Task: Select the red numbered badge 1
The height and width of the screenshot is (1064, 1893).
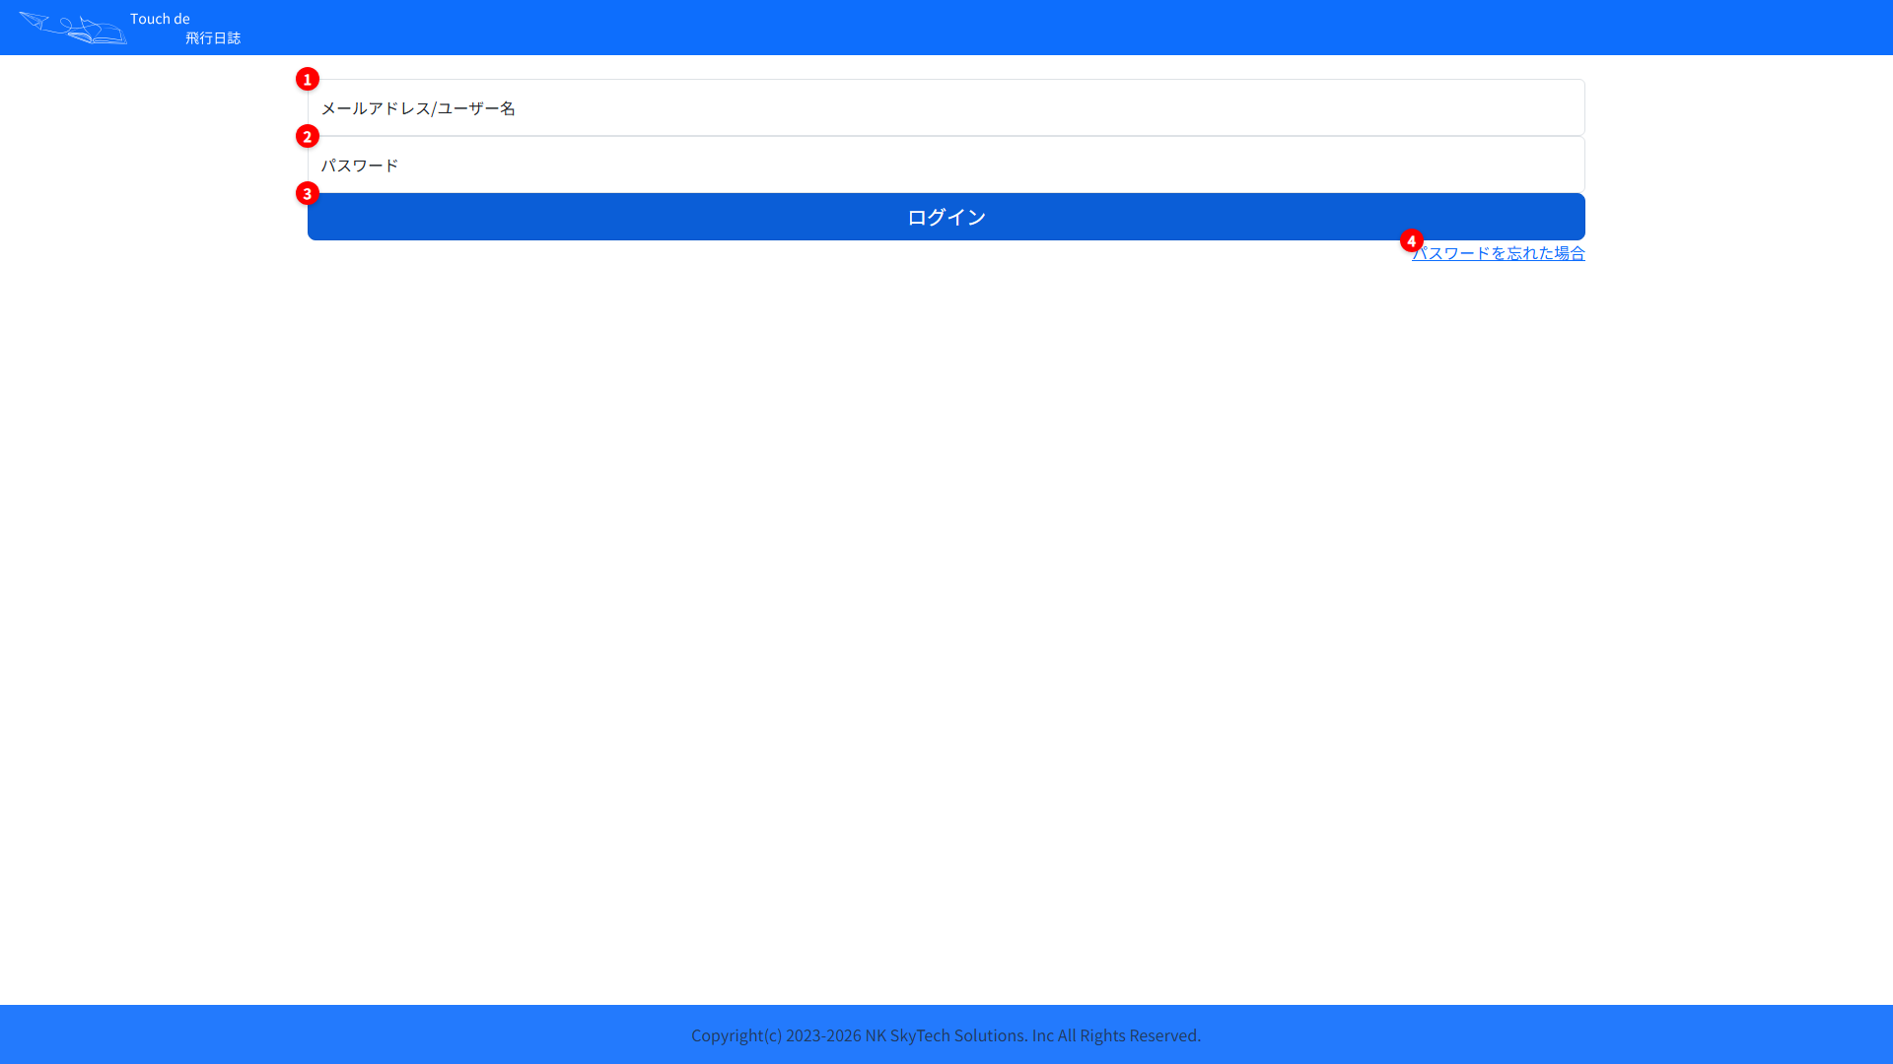Action: pyautogui.click(x=308, y=79)
